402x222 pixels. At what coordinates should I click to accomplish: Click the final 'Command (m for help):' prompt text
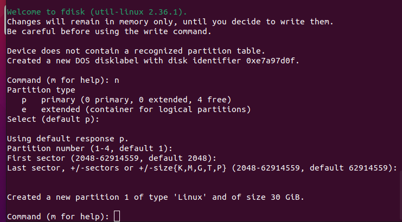click(x=58, y=217)
